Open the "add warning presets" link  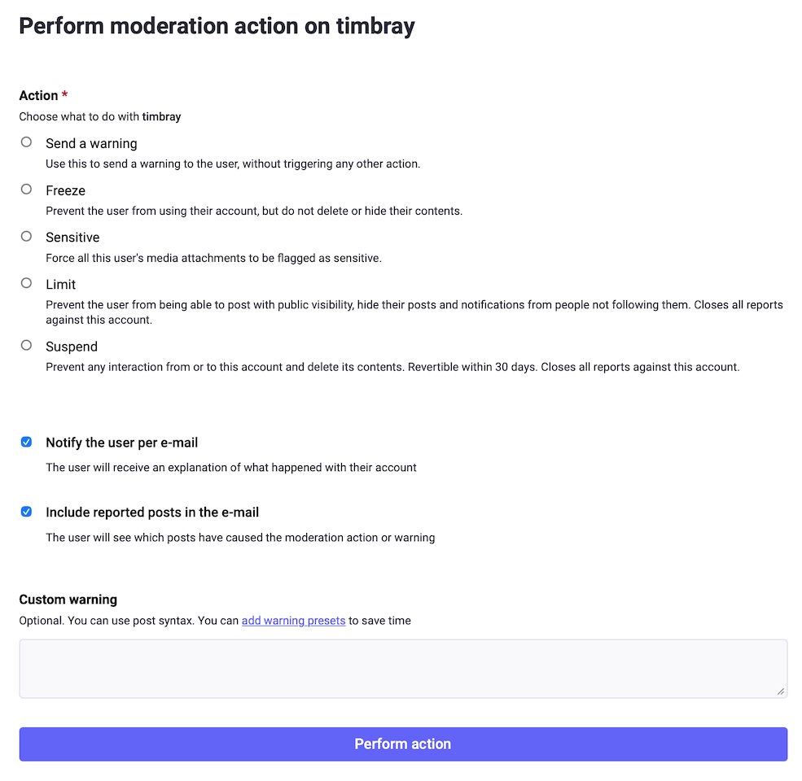[x=293, y=620]
